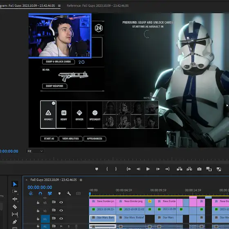
Task: Select the Pen tool
Action: 15,222
